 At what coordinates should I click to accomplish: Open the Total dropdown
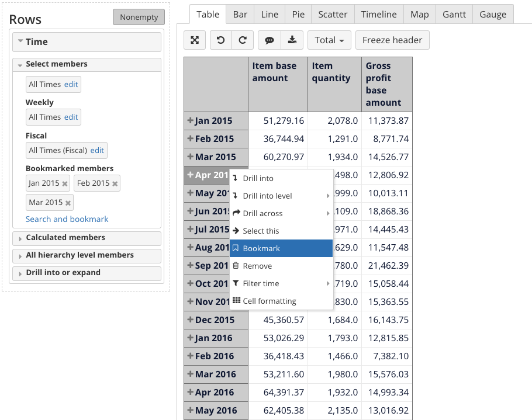329,40
